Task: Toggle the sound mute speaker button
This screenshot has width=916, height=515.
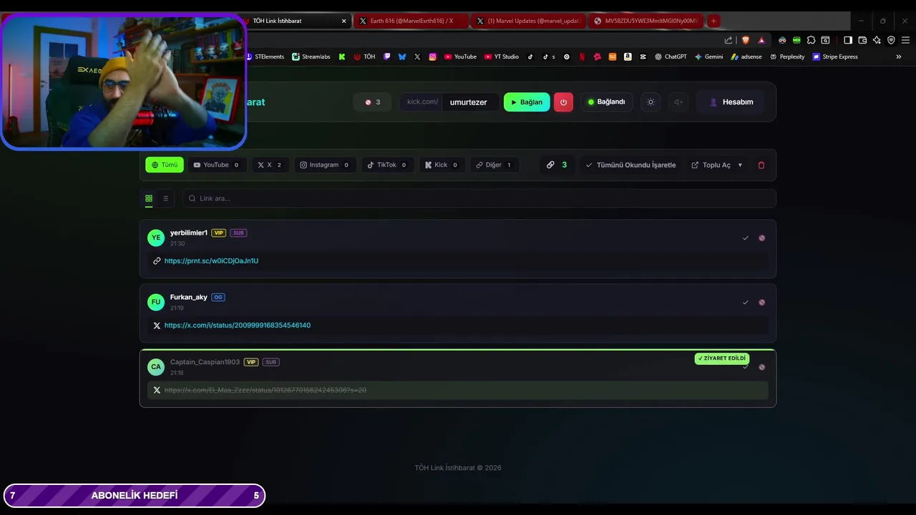Action: [x=678, y=102]
